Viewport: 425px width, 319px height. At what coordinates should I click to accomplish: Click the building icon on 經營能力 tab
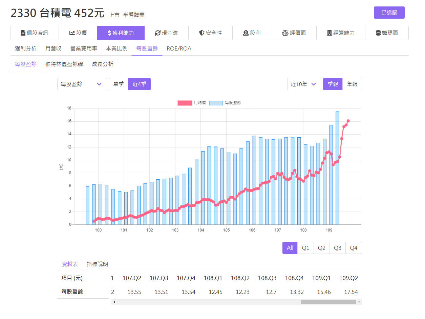329,33
